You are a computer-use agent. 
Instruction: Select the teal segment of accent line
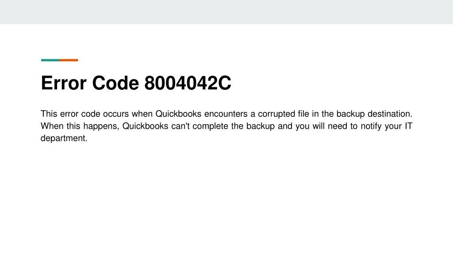50,60
